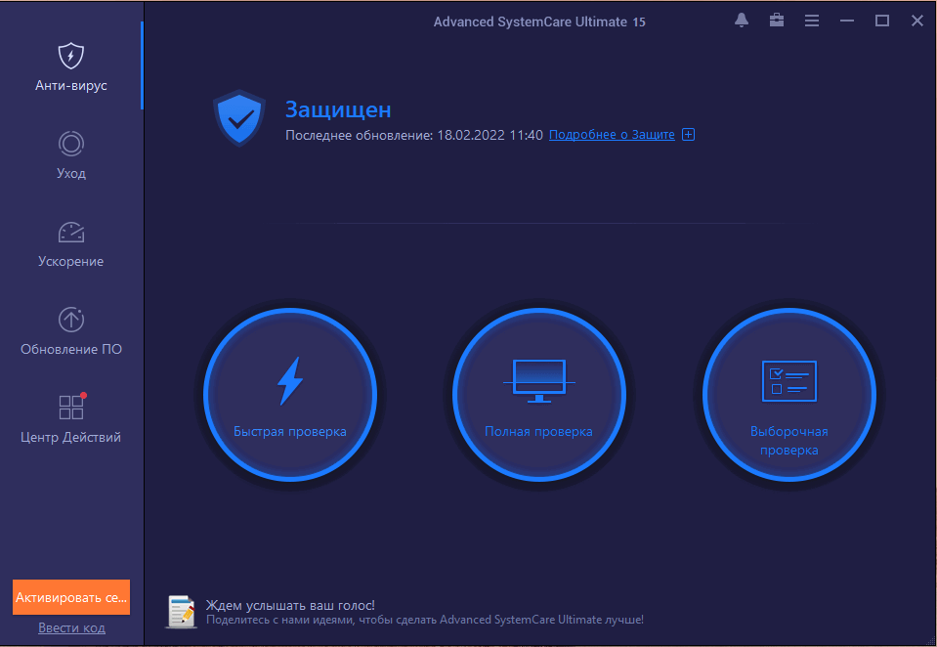The image size is (937, 647).
Task: Open Центр Действий tab
Action: pyautogui.click(x=70, y=418)
